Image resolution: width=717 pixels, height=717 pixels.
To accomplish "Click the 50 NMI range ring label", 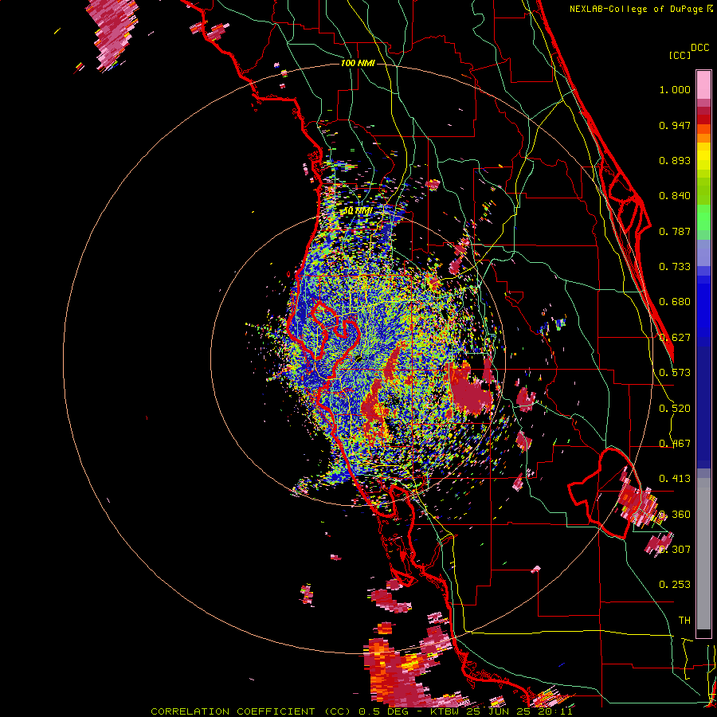I will (x=357, y=211).
